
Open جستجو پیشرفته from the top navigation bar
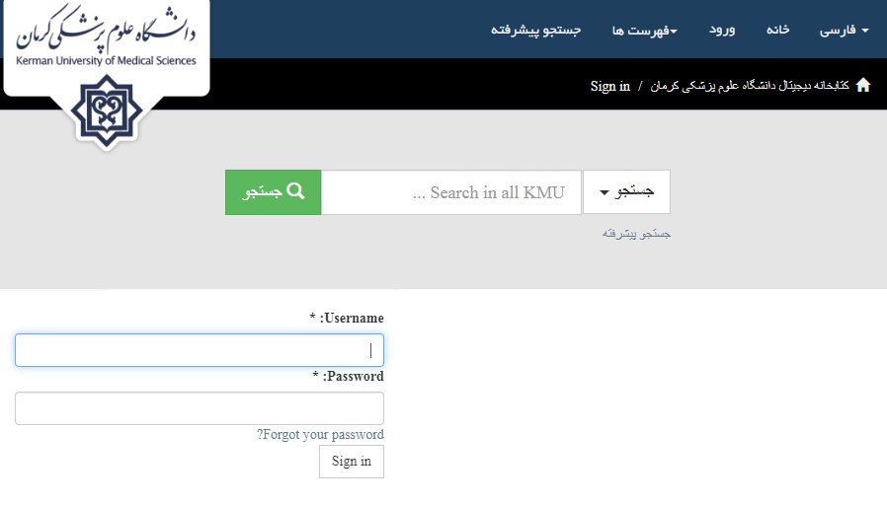point(536,30)
